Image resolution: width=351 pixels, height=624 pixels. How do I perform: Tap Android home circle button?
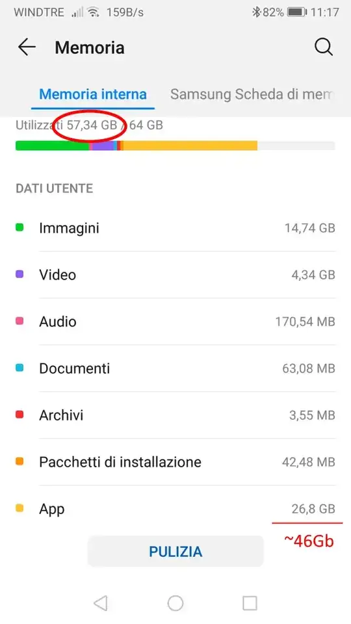click(175, 603)
